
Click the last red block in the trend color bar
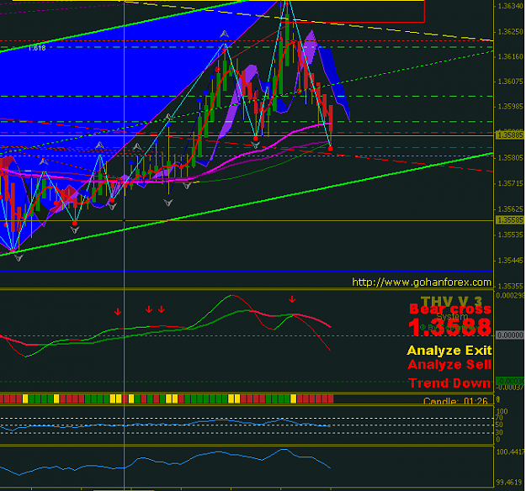coord(331,399)
